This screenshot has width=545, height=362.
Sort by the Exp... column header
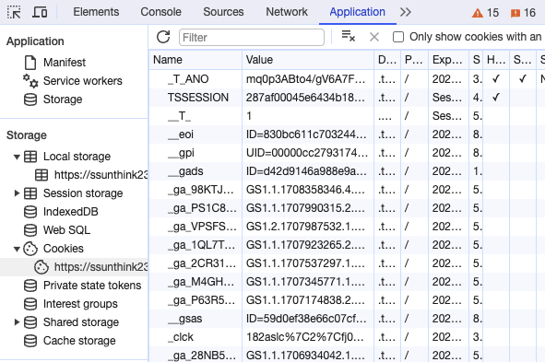pyautogui.click(x=448, y=60)
